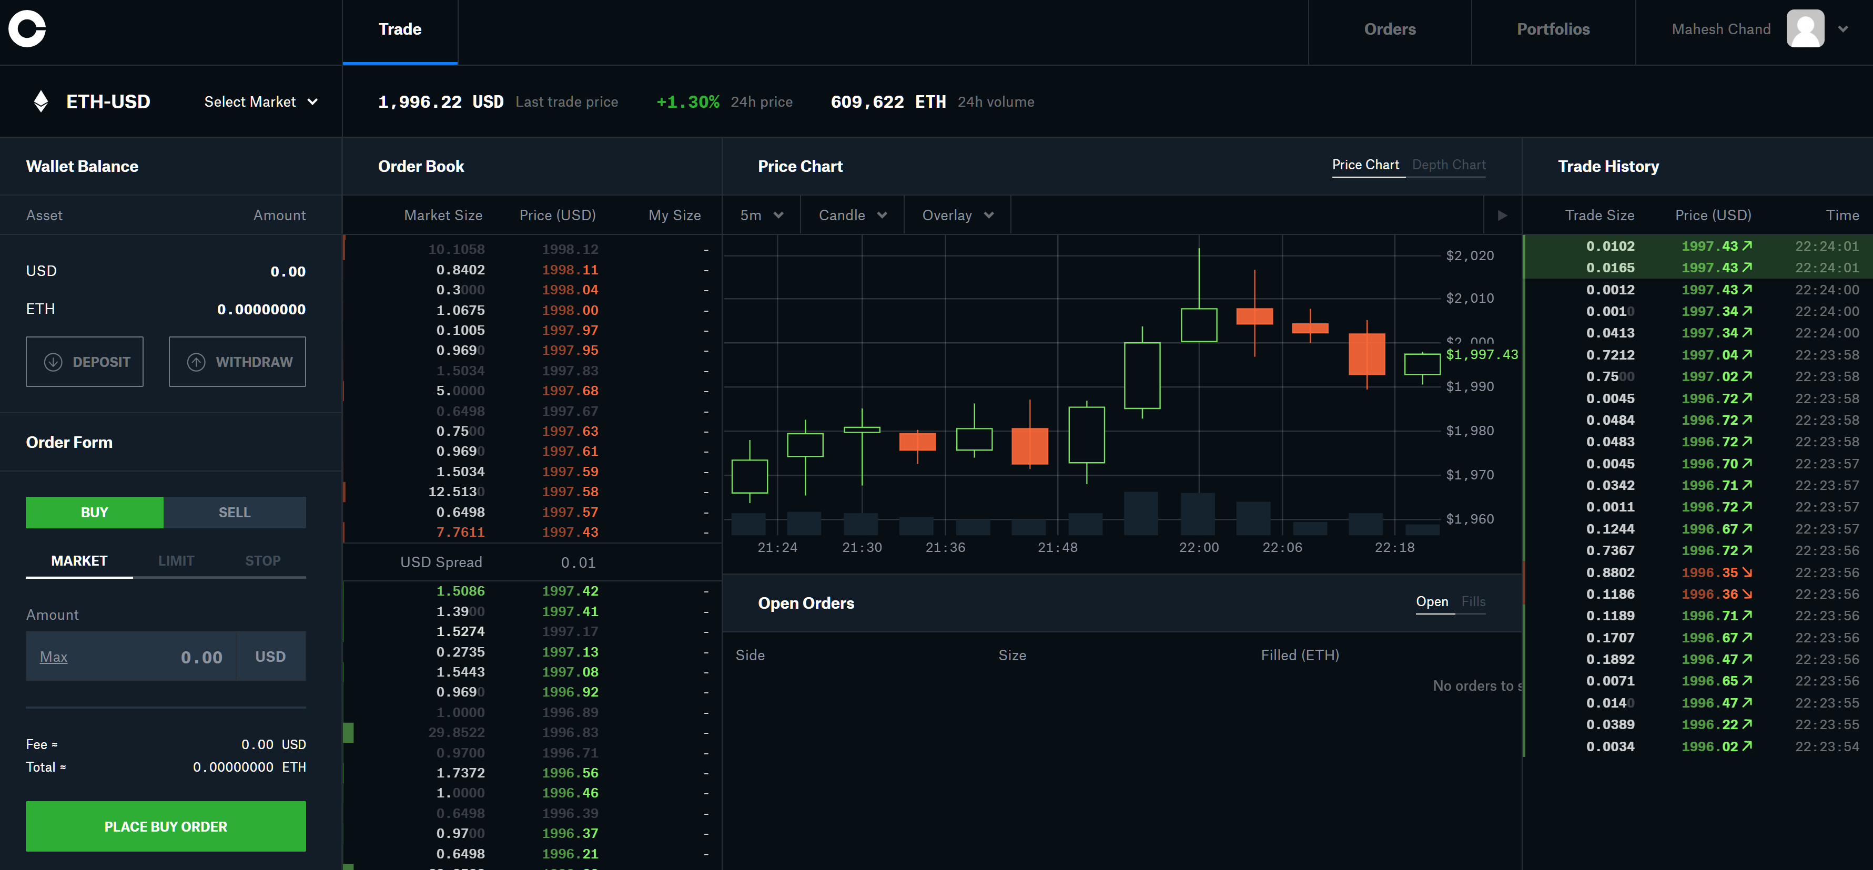Click the play arrow in chart toolbar
1873x870 pixels.
[x=1502, y=215]
